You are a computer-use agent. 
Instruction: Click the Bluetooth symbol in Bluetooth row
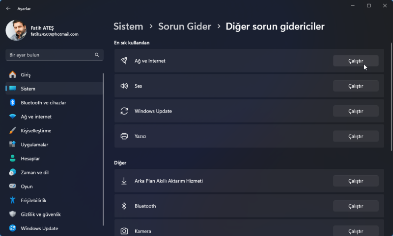pos(124,206)
